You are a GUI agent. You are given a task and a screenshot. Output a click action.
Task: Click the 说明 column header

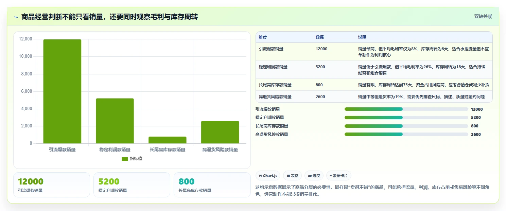(362, 37)
